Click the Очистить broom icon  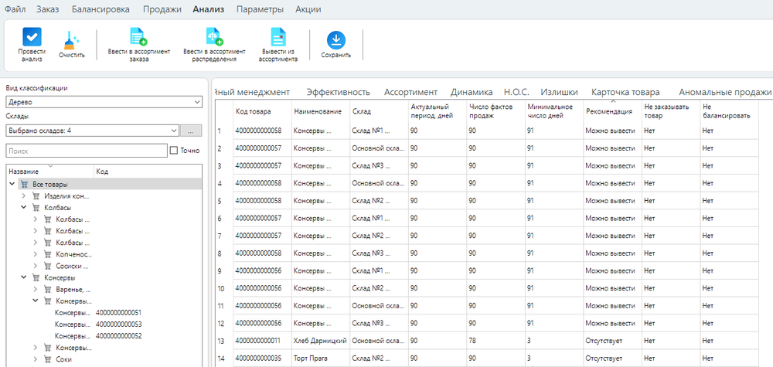[x=71, y=40]
